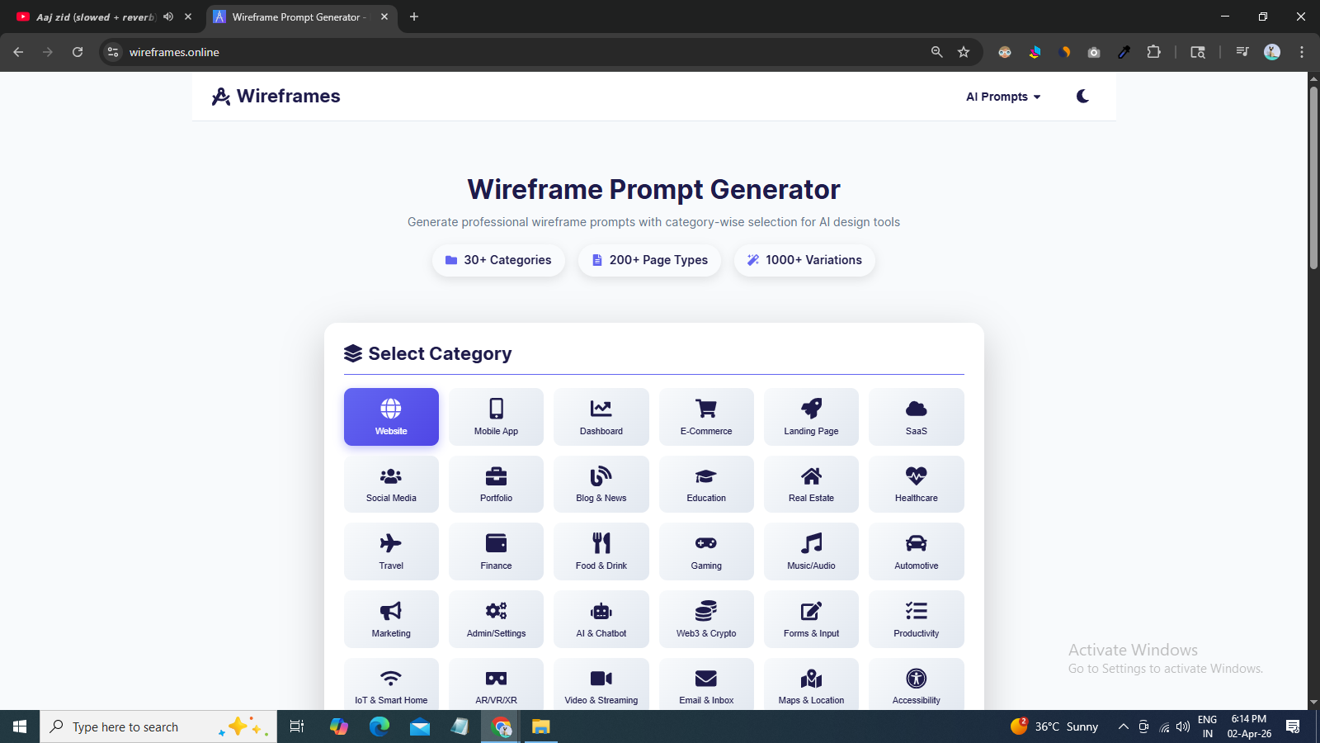Select the E-Commerce category
Viewport: 1320px width, 743px height.
(705, 416)
